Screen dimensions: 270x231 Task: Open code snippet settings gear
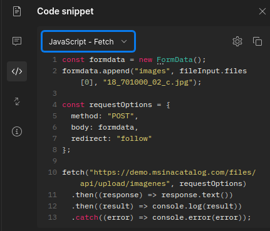[237, 41]
